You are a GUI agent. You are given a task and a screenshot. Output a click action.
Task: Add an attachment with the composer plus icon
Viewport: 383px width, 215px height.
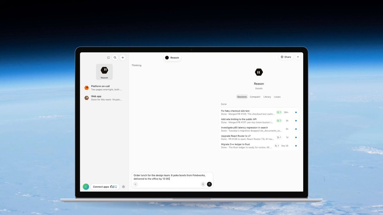pyautogui.click(x=135, y=184)
